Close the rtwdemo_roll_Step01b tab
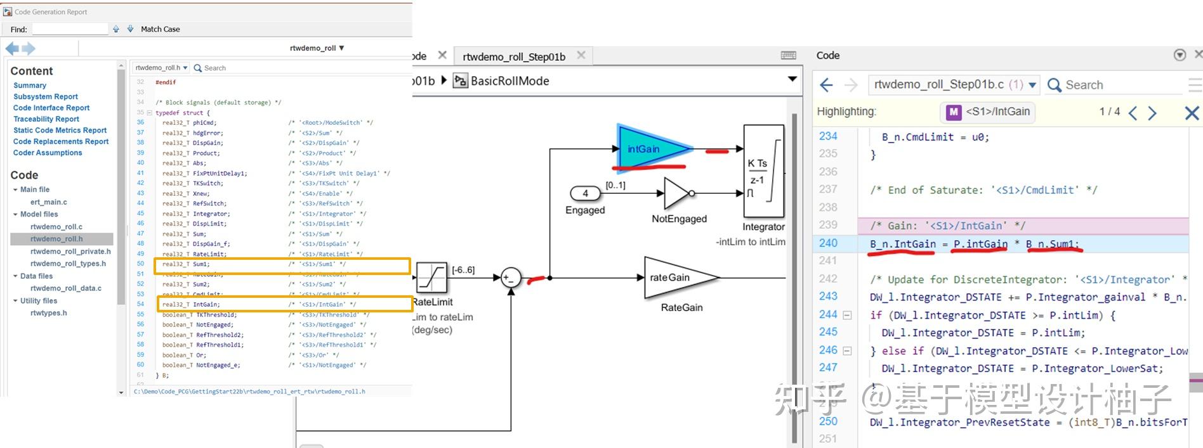Screen dimensions: 1203x448 click(x=581, y=56)
